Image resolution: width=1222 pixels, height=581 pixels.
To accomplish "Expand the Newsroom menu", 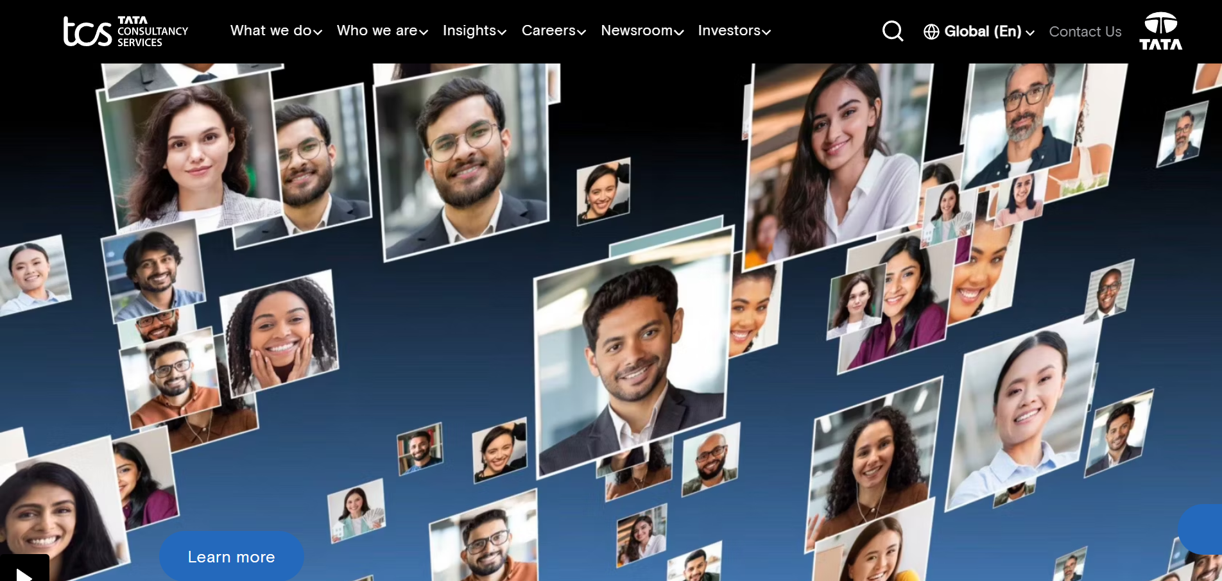I will 642,31.
